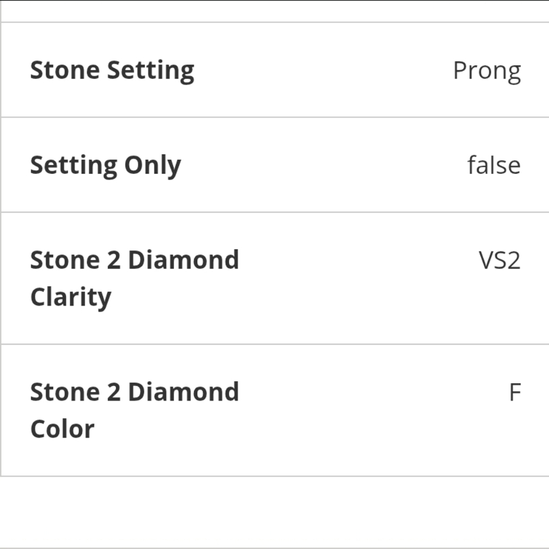Click empty space between Stone Setting and Prong
The image size is (549, 549).
coord(322,70)
